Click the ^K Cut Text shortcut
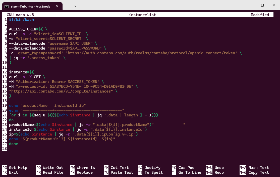Screen dimensions: 280x177 (x=117, y=168)
